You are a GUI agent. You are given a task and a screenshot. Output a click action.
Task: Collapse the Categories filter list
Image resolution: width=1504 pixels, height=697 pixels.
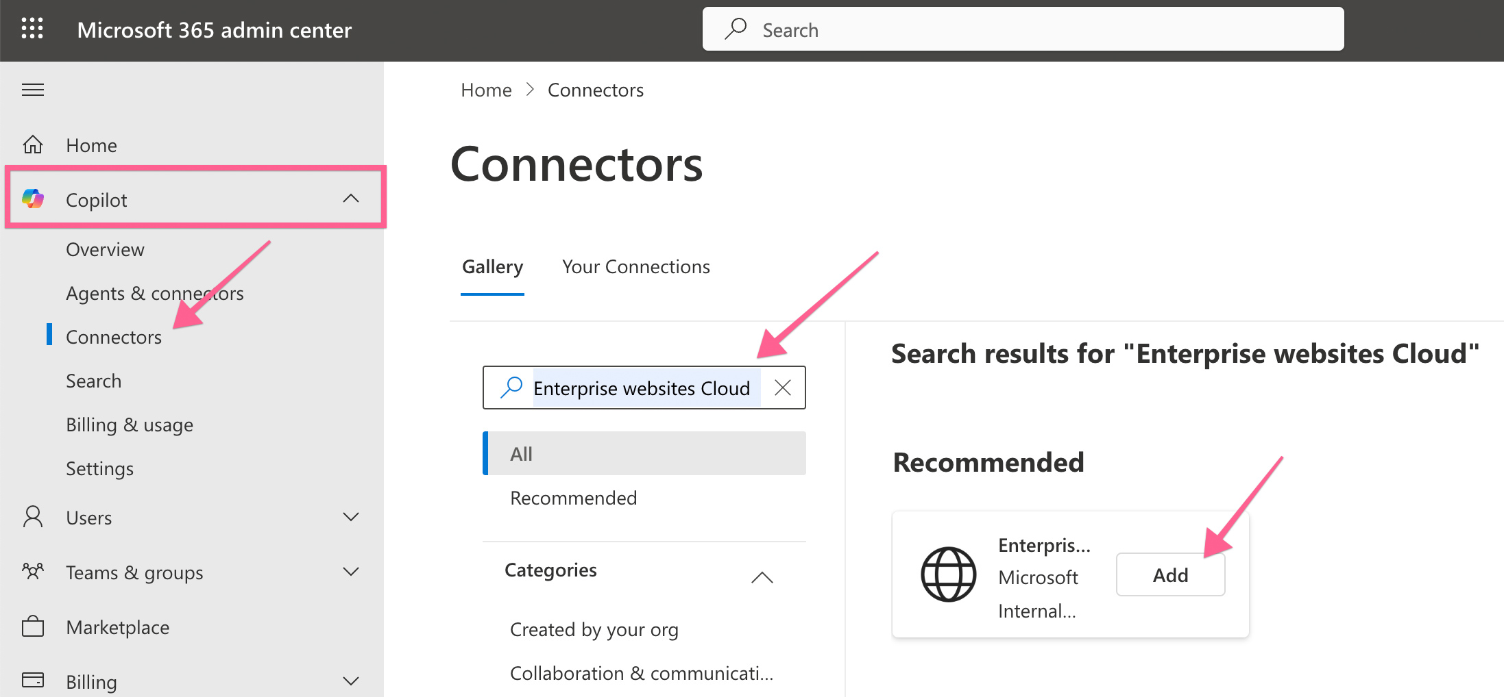point(762,577)
